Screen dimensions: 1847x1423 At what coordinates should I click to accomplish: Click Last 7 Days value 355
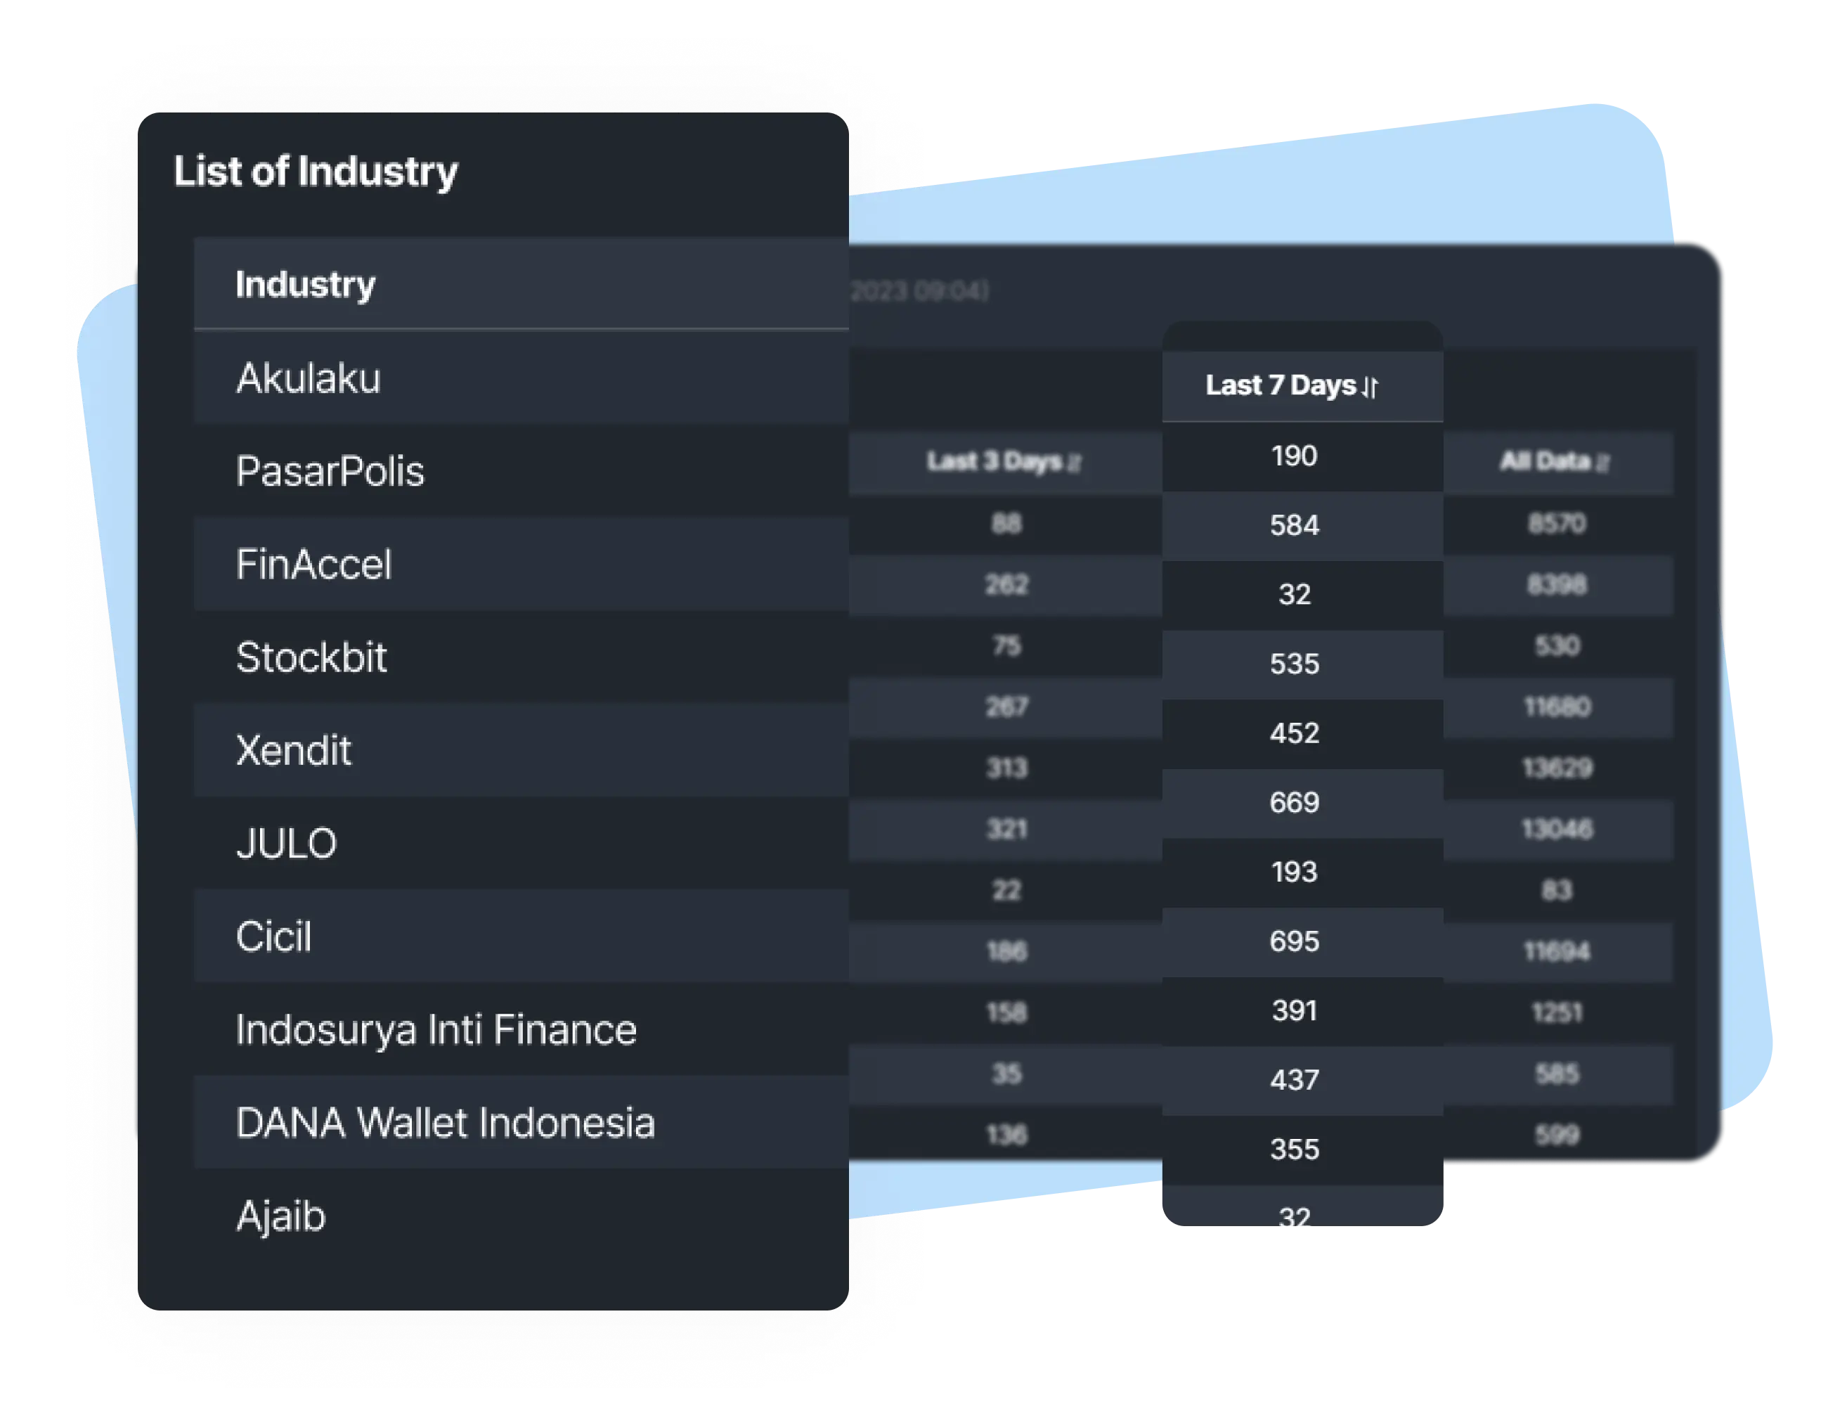pyautogui.click(x=1294, y=1150)
